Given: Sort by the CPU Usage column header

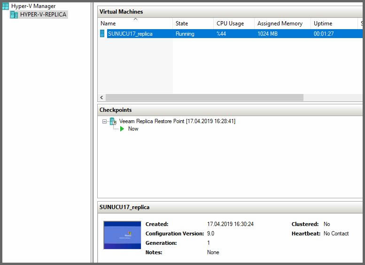Looking at the screenshot, I should pos(233,23).
